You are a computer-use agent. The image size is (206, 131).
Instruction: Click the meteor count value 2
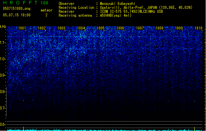point(47,15)
